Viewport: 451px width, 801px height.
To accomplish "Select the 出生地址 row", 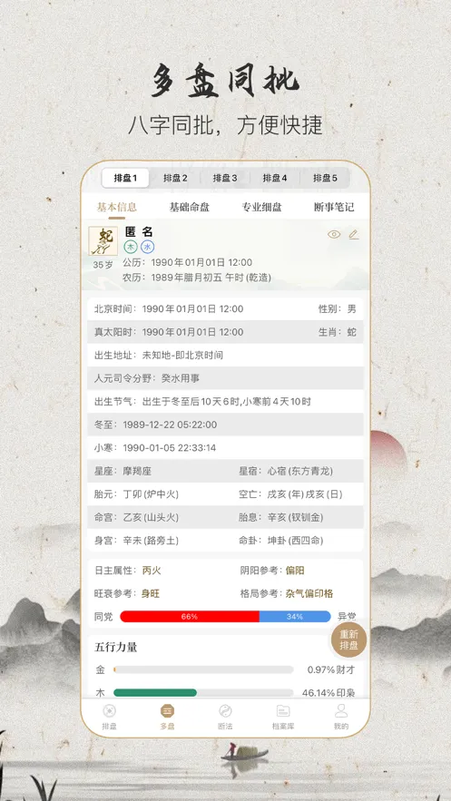I will coord(225,355).
